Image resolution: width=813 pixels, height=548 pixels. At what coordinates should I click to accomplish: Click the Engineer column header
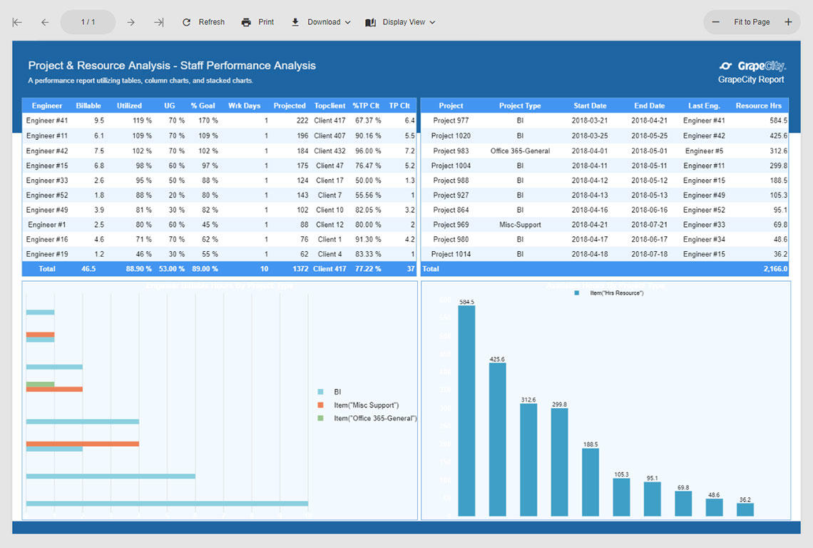pos(47,106)
